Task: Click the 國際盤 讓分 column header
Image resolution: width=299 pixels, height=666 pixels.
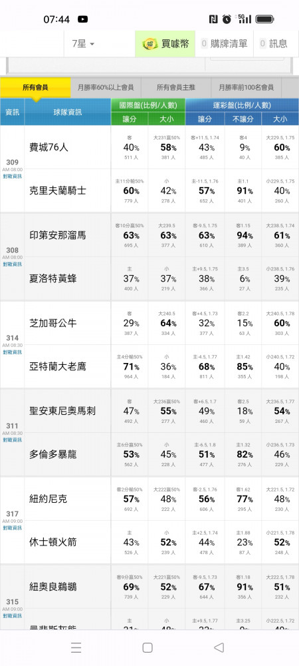Action: (x=130, y=119)
